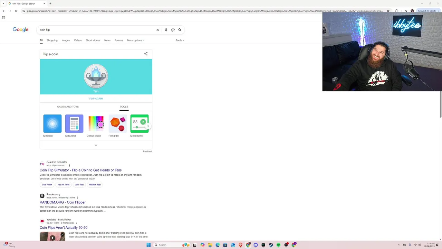Open the Calculator tool

pyautogui.click(x=74, y=126)
